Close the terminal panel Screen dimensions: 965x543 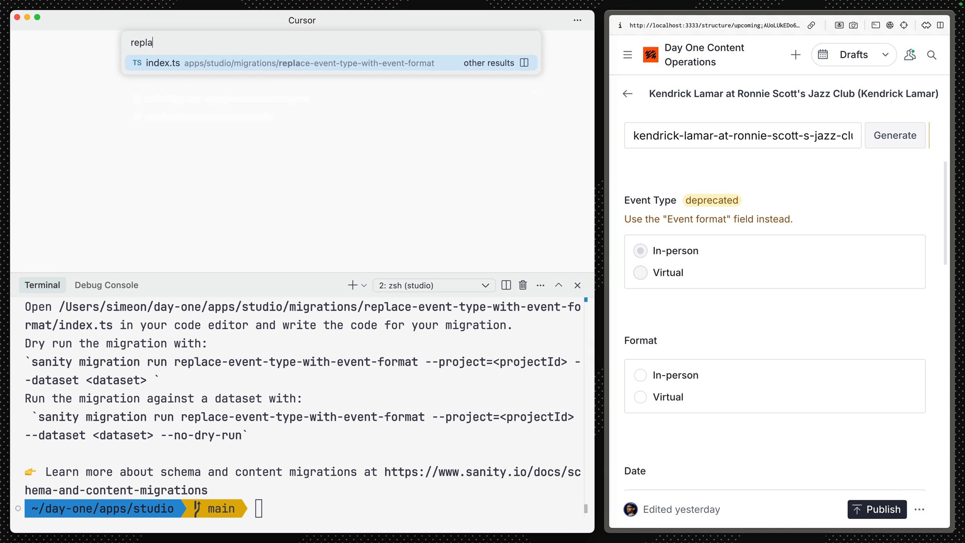point(577,285)
